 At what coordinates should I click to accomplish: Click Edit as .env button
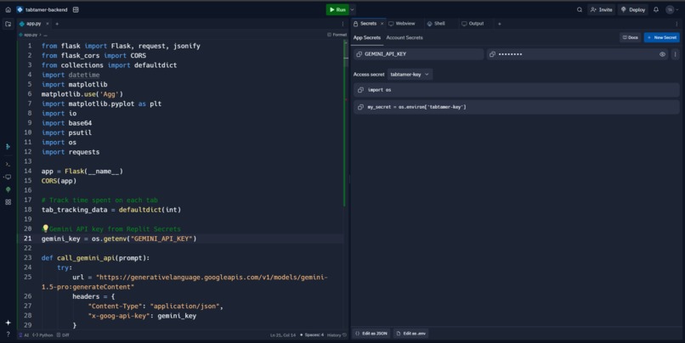coord(410,334)
